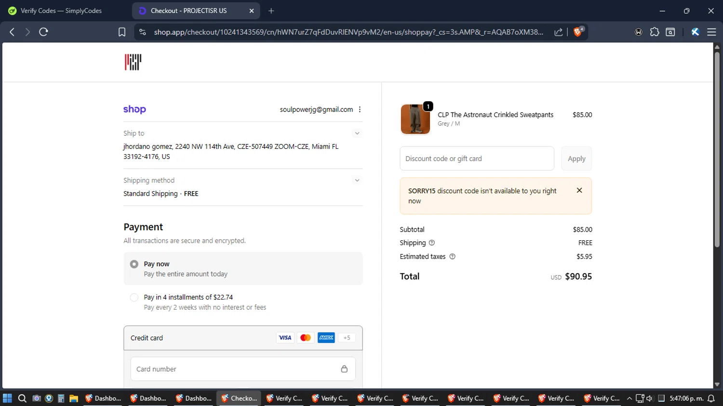The height and width of the screenshot is (406, 723).
Task: Dismiss the SORRY15 discount error message
Action: pyautogui.click(x=579, y=190)
